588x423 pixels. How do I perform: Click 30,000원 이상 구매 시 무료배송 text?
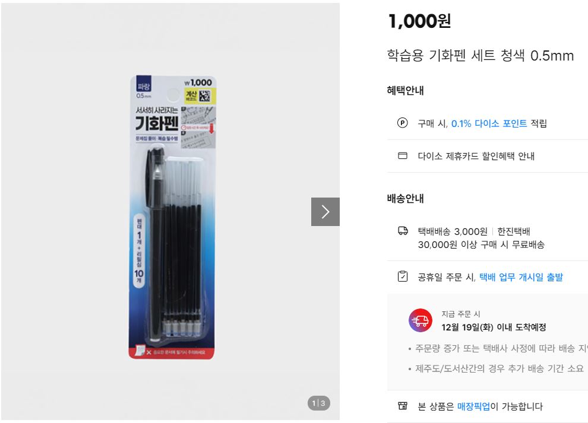tap(481, 244)
